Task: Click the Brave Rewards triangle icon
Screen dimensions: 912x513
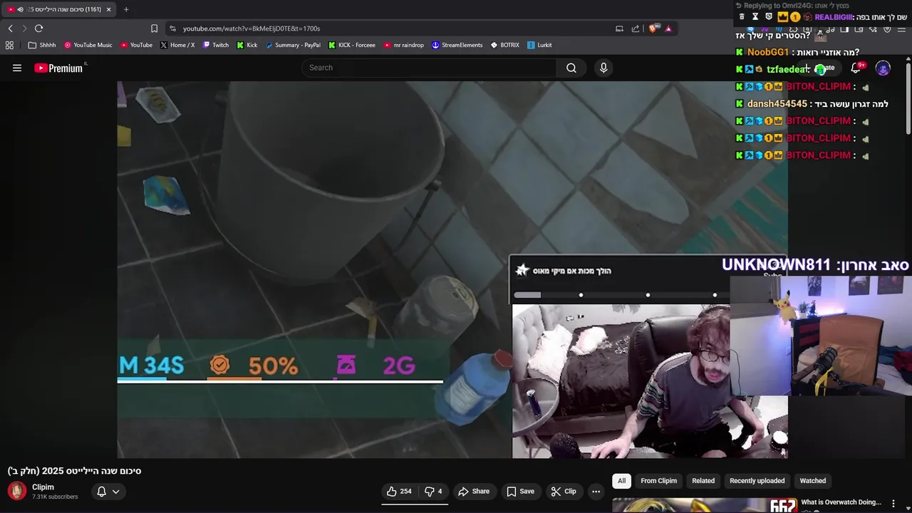Action: pyautogui.click(x=668, y=28)
